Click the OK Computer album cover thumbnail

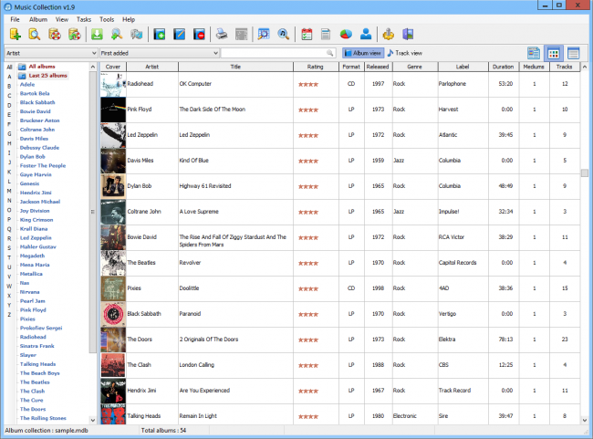tap(112, 85)
